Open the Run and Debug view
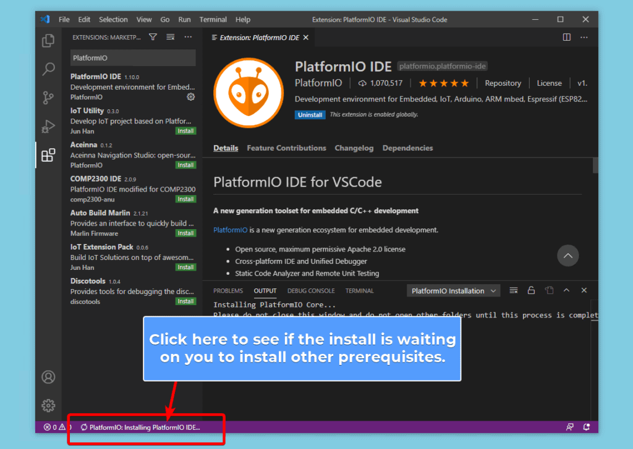Screen dimensions: 633x449 point(48,126)
